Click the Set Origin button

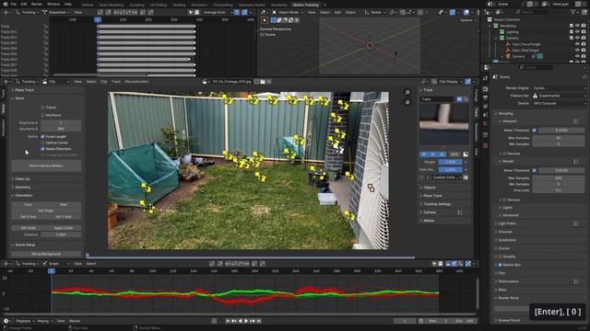coord(46,211)
